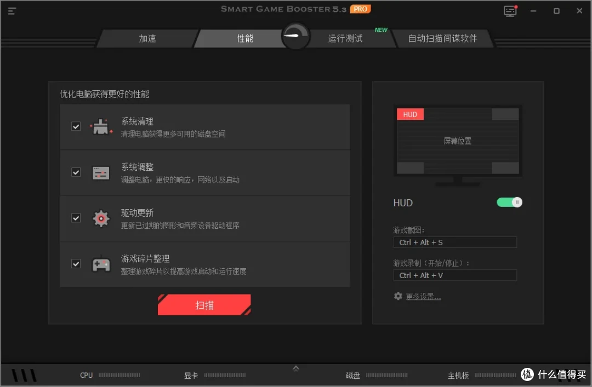Click the 主机板 label in status bar
Screen dimensions: 592x387
[458, 376]
